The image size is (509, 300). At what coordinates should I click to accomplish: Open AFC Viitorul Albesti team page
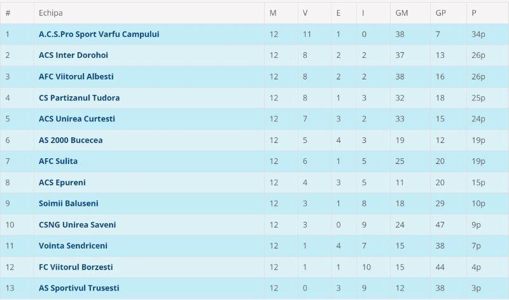[x=76, y=76]
